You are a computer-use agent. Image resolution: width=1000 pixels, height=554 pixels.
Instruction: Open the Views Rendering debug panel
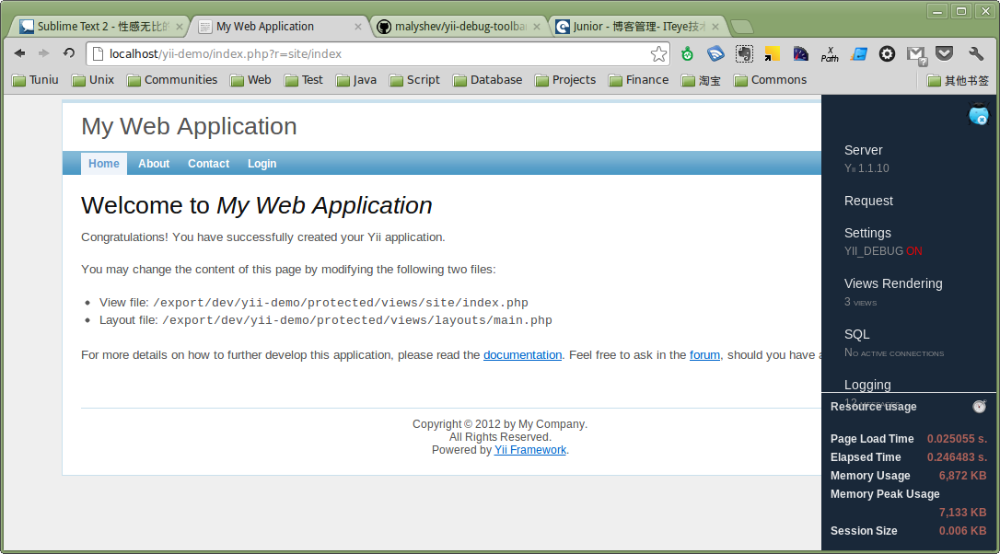[893, 283]
